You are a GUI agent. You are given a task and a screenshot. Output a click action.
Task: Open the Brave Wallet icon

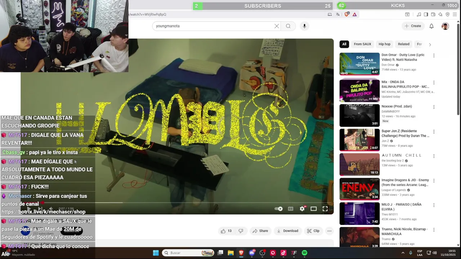[433, 14]
